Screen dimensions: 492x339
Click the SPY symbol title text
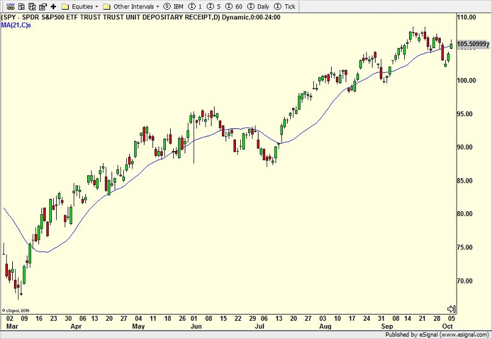click(141, 17)
